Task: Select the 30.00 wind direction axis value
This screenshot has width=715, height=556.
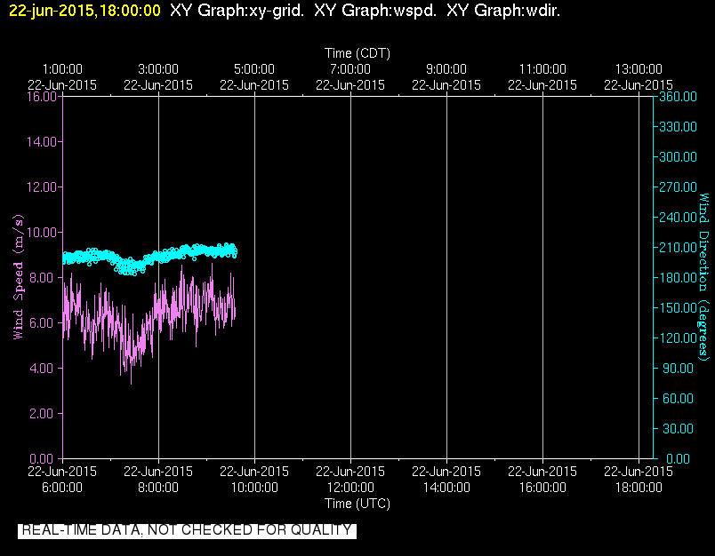Action: 678,428
